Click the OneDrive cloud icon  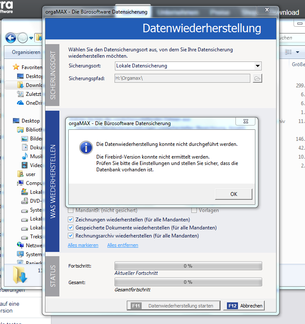(20, 103)
